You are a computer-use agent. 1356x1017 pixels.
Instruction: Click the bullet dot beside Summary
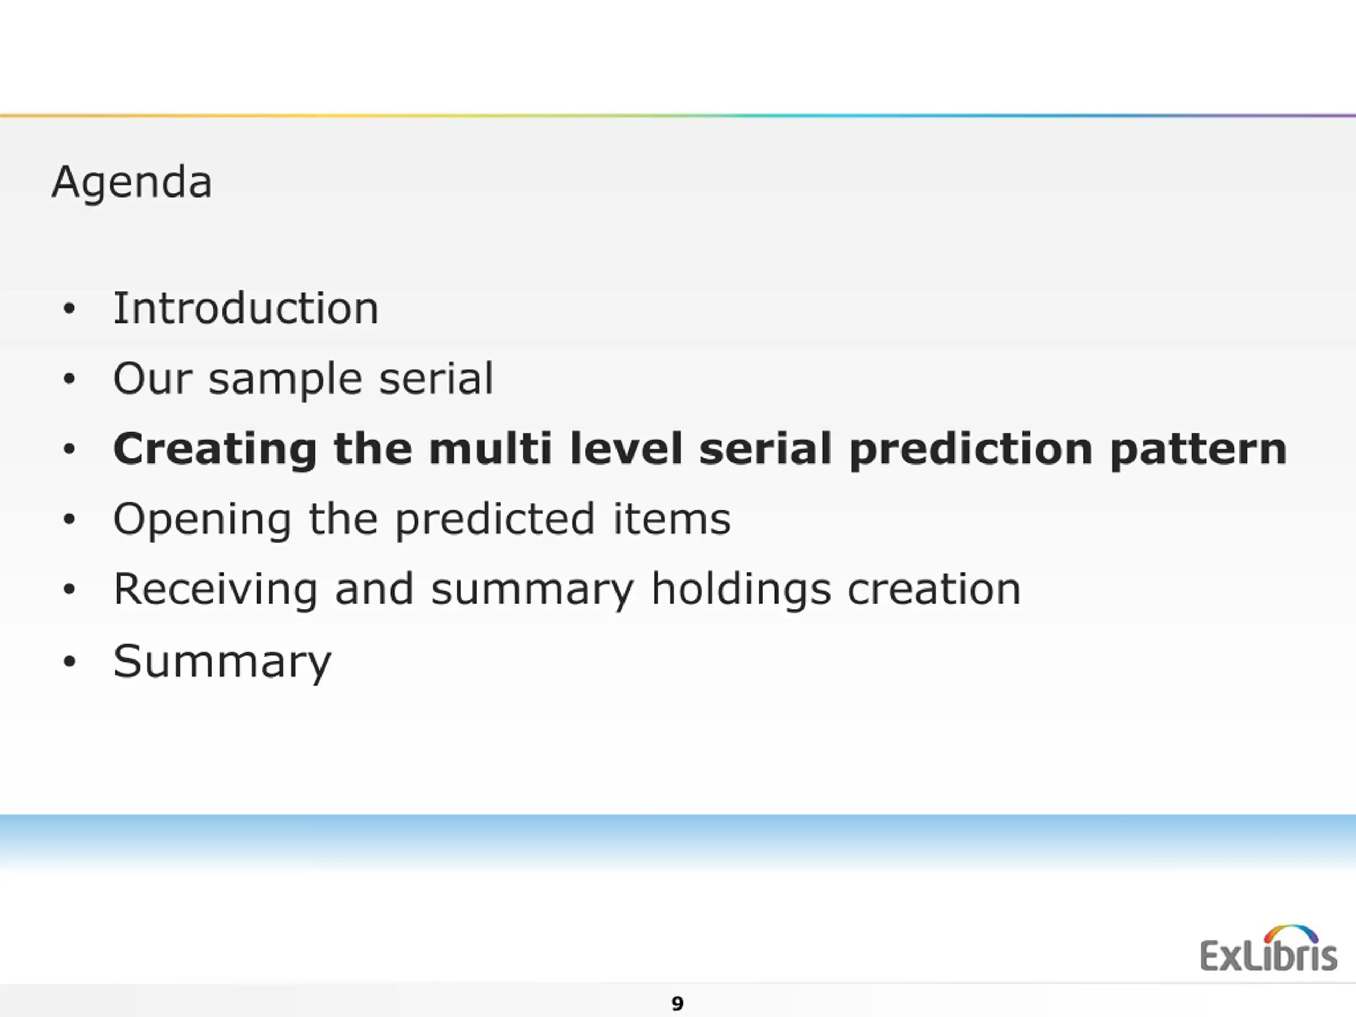pos(69,662)
